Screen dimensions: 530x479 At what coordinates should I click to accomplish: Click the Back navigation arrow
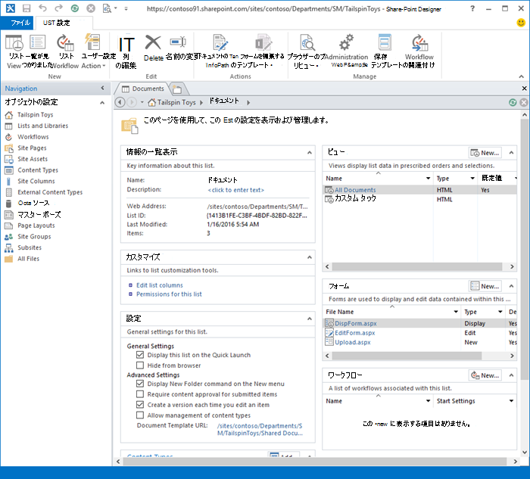coord(120,102)
